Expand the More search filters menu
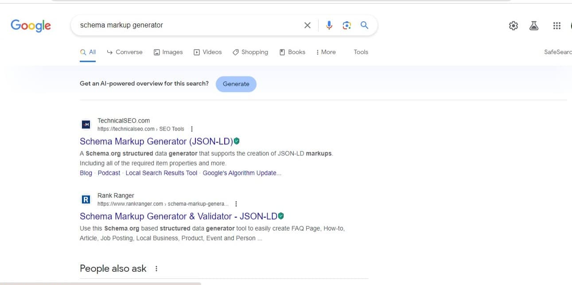The image size is (572, 285). (x=326, y=52)
